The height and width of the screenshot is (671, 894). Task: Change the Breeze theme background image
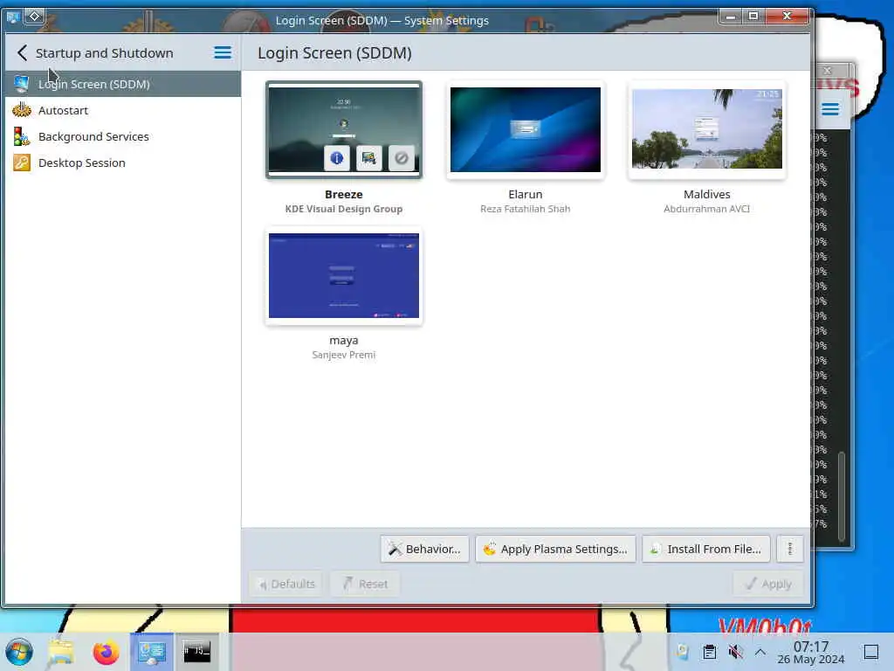click(369, 157)
